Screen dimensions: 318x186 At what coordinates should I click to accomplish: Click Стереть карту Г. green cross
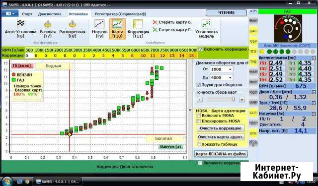click(155, 30)
